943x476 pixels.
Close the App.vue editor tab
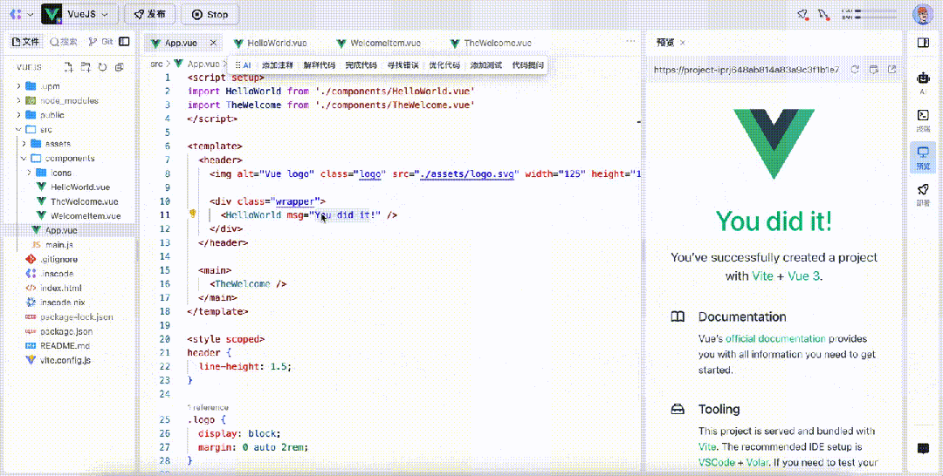click(213, 43)
